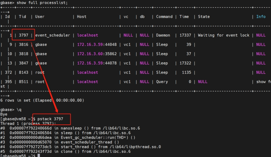The width and height of the screenshot is (271, 157).
Task: Click Tid value 8143
Action: point(23,73)
